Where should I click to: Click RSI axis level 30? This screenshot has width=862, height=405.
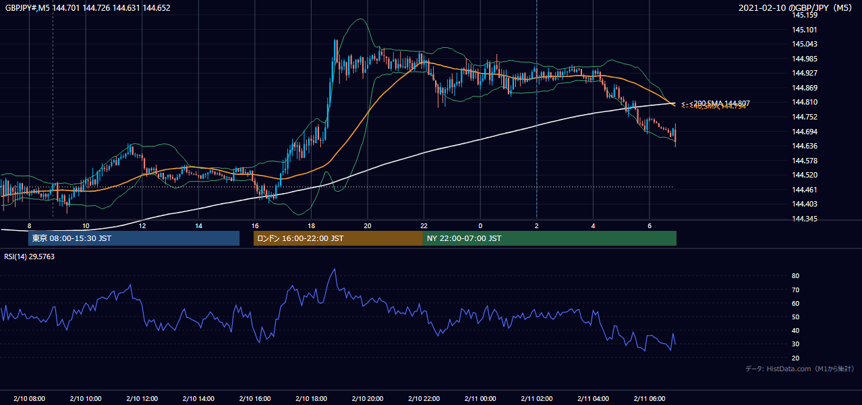795,344
